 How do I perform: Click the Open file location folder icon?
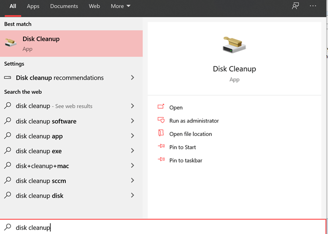click(x=161, y=133)
